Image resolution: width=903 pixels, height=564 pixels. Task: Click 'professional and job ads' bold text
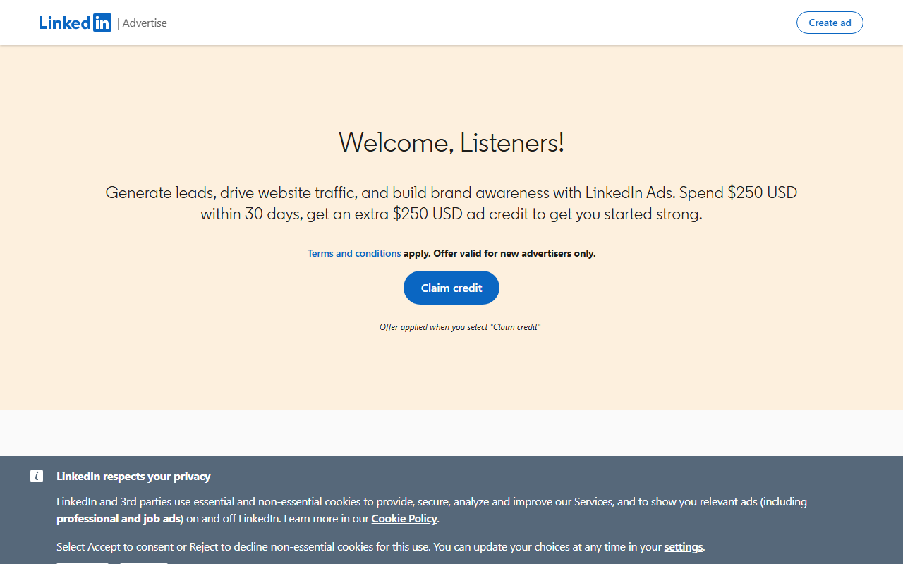click(119, 519)
